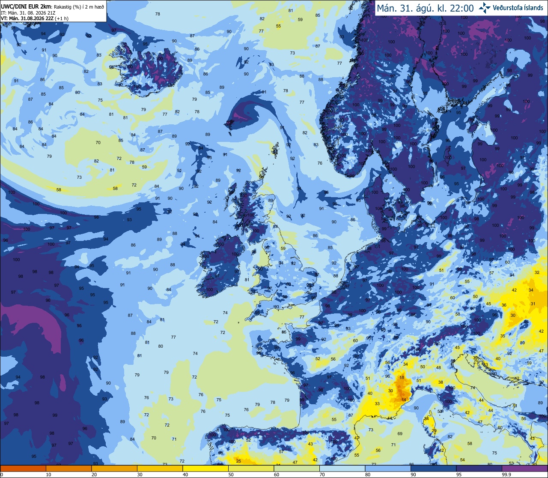Select the 40–50 bright yellow legend swatch

pyautogui.click(x=205, y=469)
